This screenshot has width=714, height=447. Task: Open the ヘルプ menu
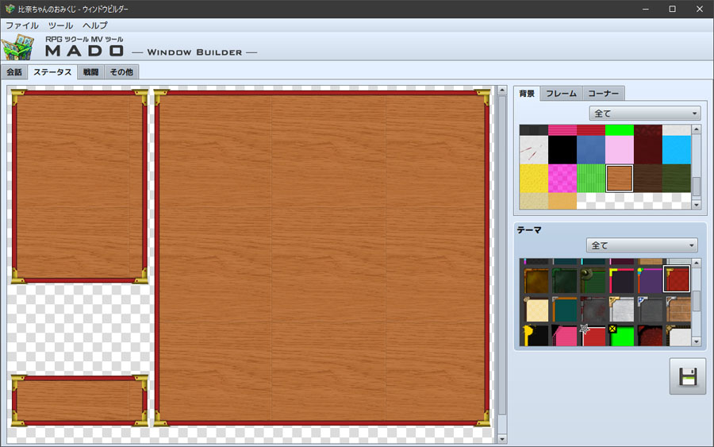click(94, 25)
